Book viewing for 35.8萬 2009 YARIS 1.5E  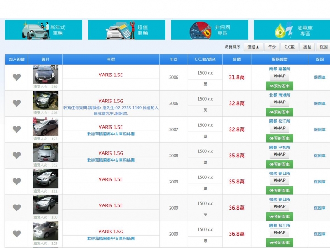(280, 190)
